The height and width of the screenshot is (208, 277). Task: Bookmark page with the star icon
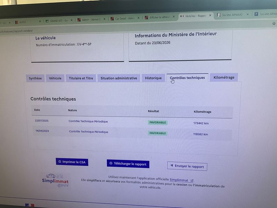pyautogui.click(x=274, y=23)
